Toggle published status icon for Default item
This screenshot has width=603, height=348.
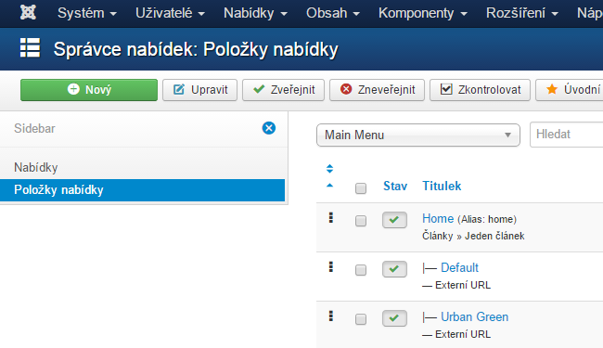coord(394,269)
